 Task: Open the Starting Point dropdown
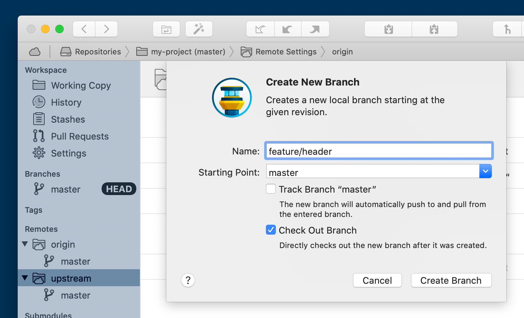point(485,171)
